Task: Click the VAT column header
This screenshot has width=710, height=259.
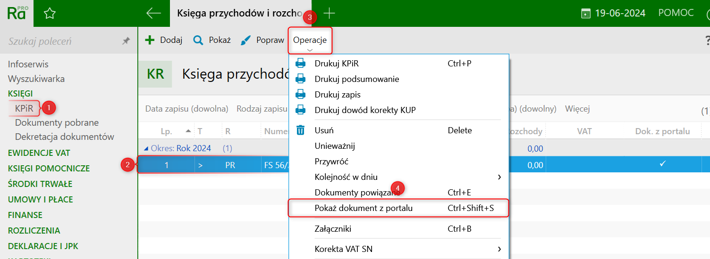Action: (584, 131)
